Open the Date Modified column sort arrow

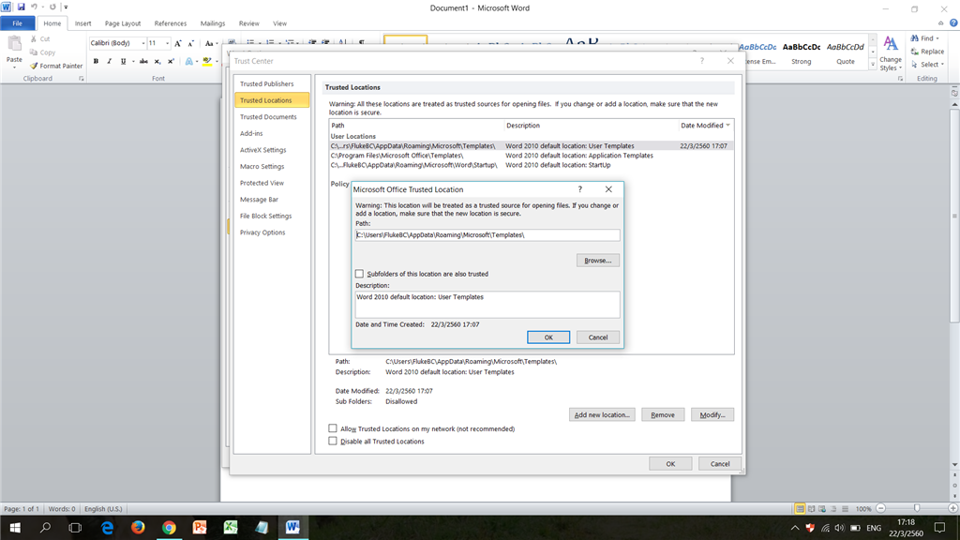(727, 125)
